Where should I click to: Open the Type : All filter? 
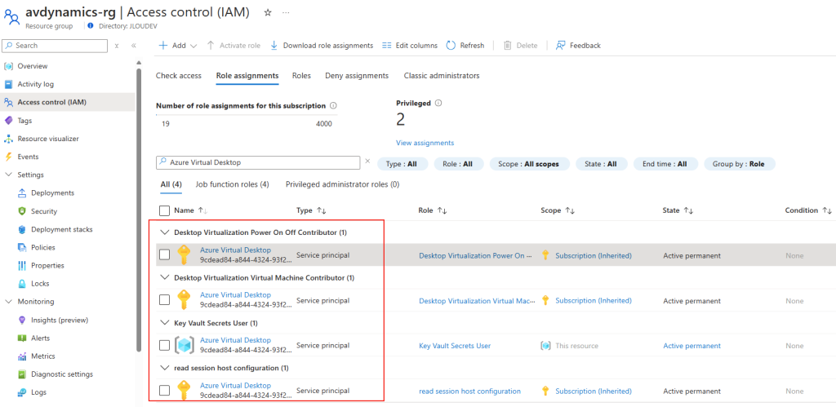(x=402, y=164)
